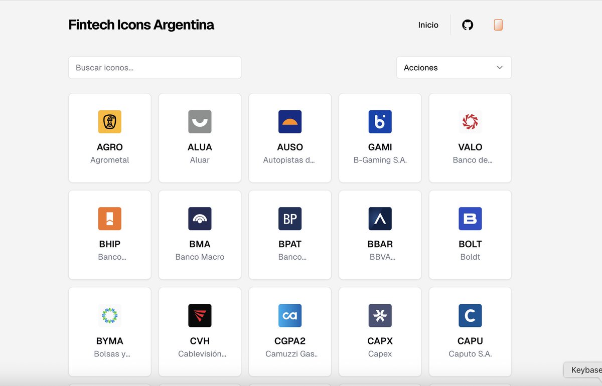Click the "B-Gaming S.A." label
The image size is (602, 386).
coord(380,160)
